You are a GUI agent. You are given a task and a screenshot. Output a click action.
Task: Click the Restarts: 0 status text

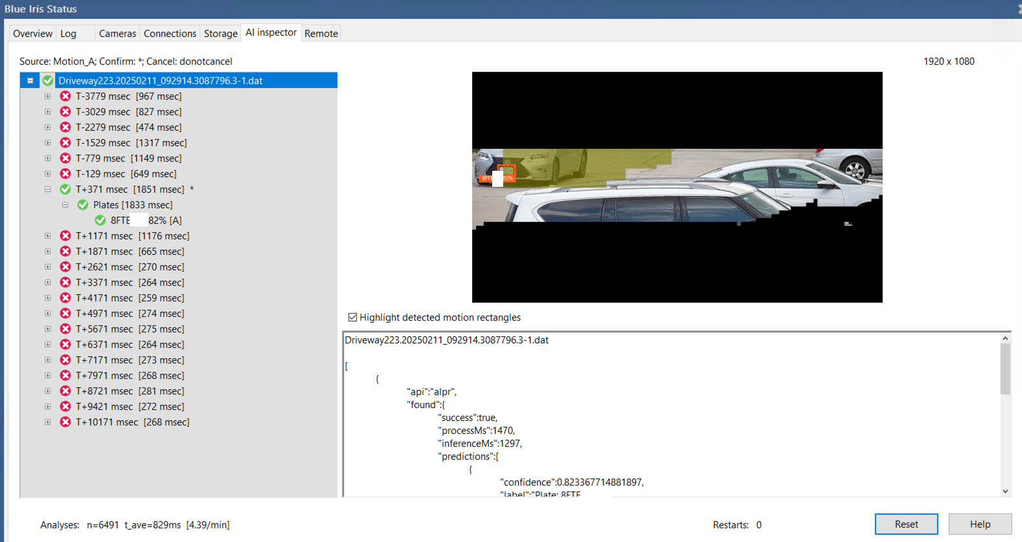[737, 525]
